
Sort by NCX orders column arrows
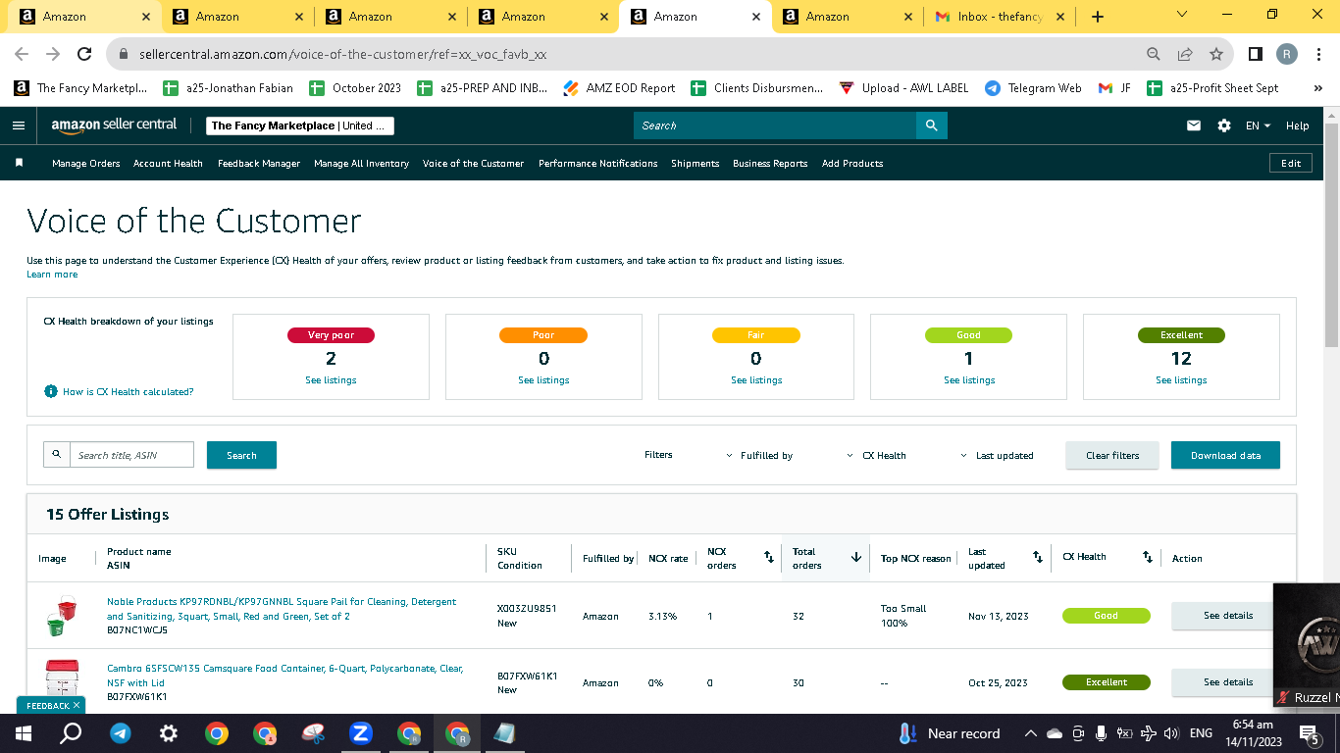tap(769, 557)
